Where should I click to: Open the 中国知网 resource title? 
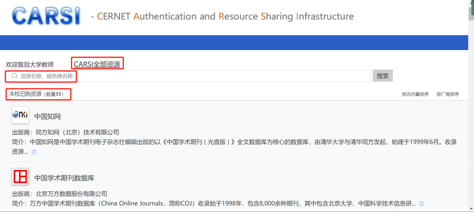(47, 117)
